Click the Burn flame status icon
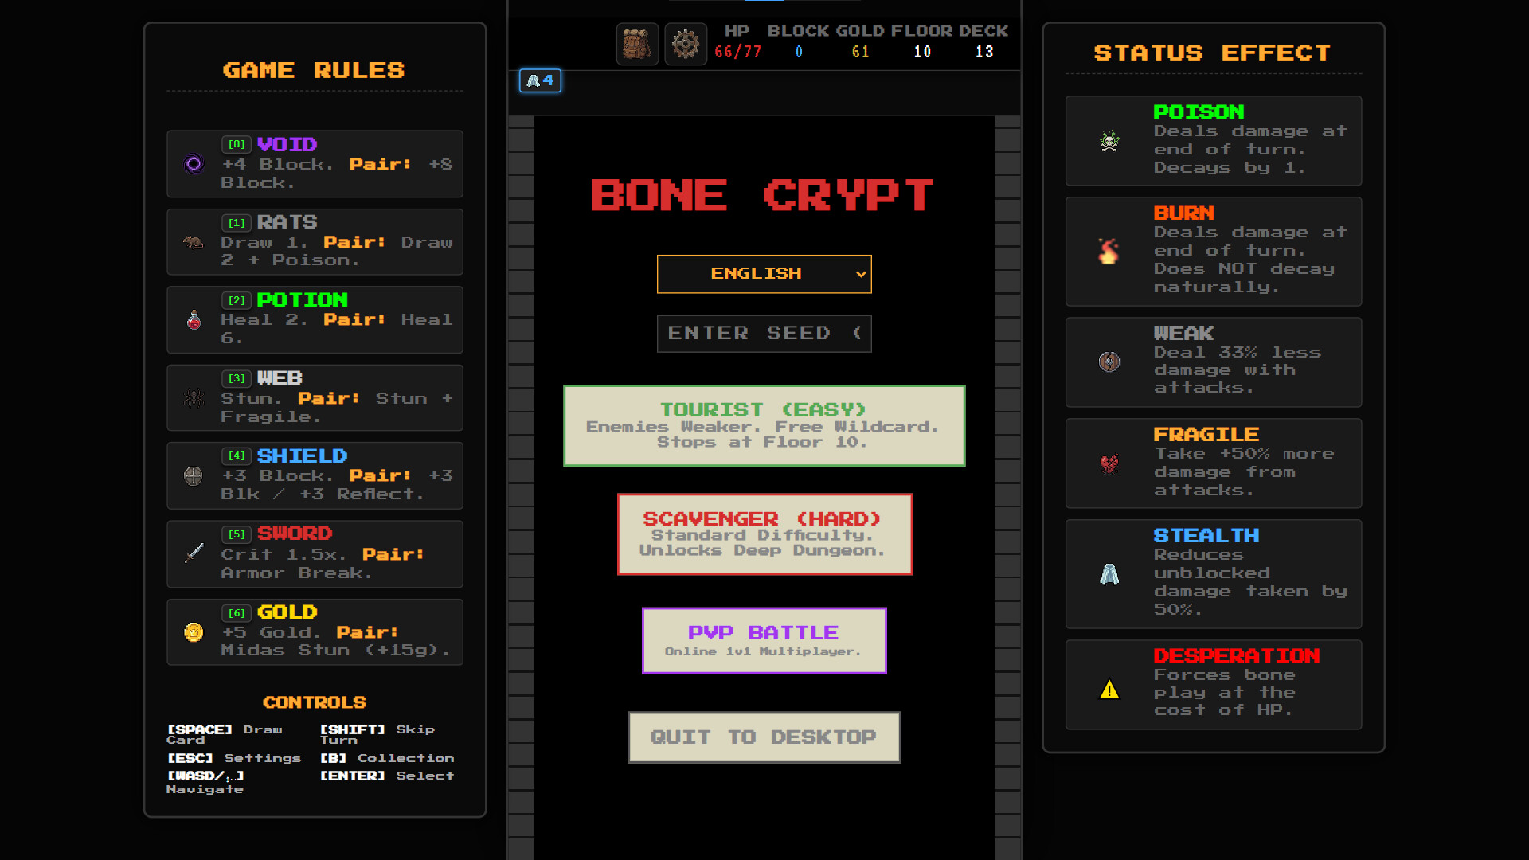Screen dimensions: 1529x860 (1109, 252)
